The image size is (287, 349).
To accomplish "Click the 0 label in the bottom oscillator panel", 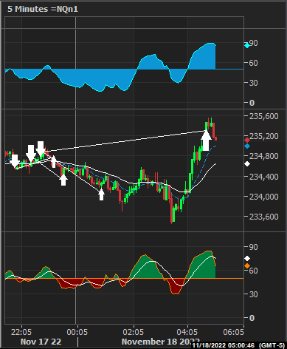I will click(x=252, y=318).
